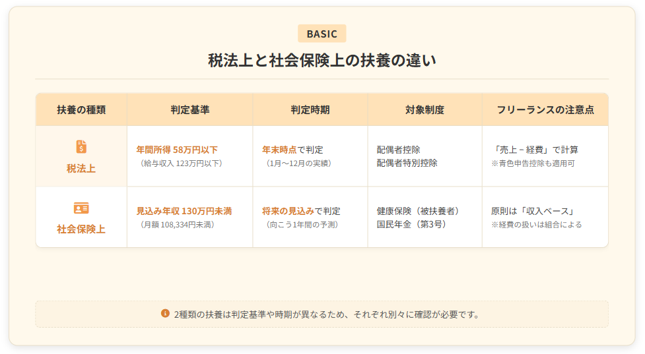The height and width of the screenshot is (354, 645).
Task: Click the 配偶者特別控除 entry
Action: (x=407, y=163)
